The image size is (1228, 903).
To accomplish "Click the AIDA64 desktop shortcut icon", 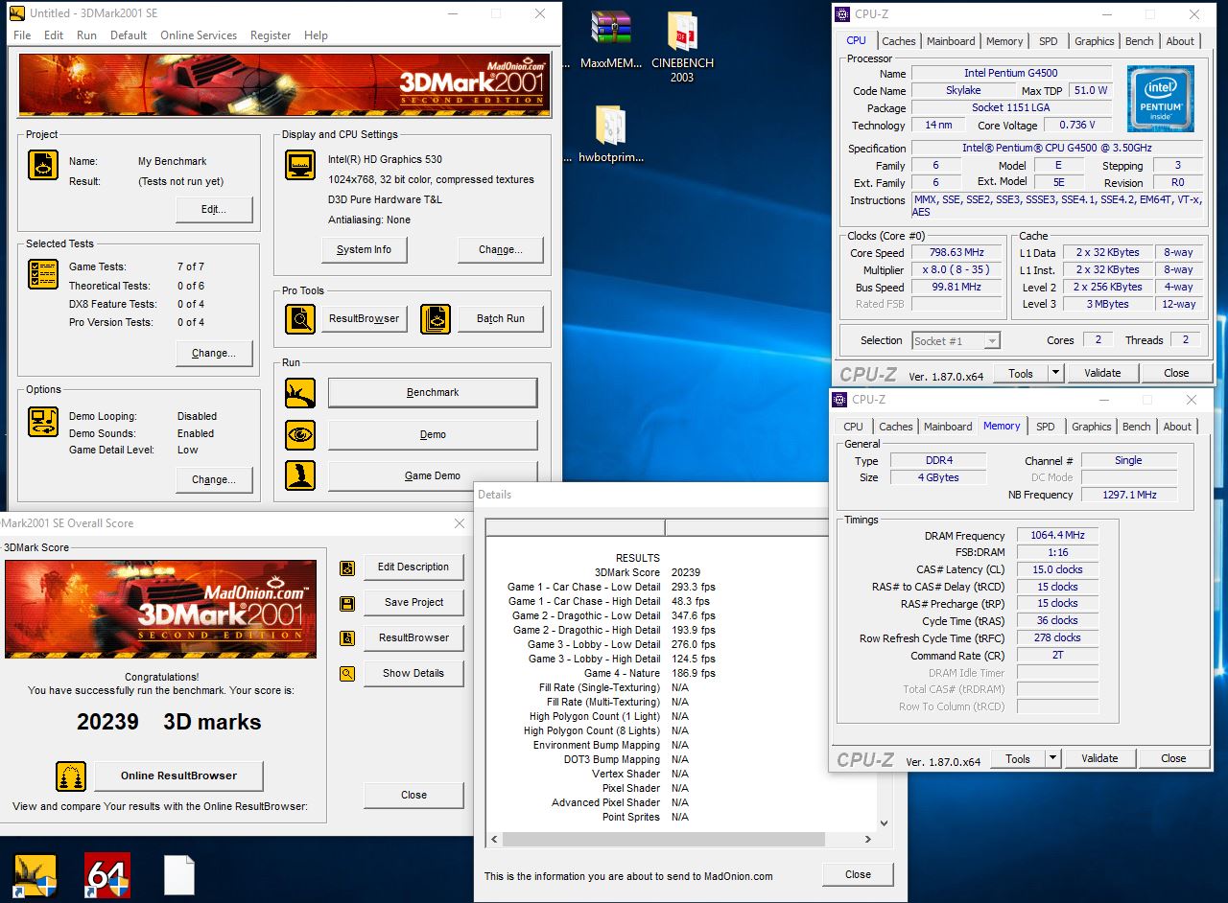I will click(107, 875).
